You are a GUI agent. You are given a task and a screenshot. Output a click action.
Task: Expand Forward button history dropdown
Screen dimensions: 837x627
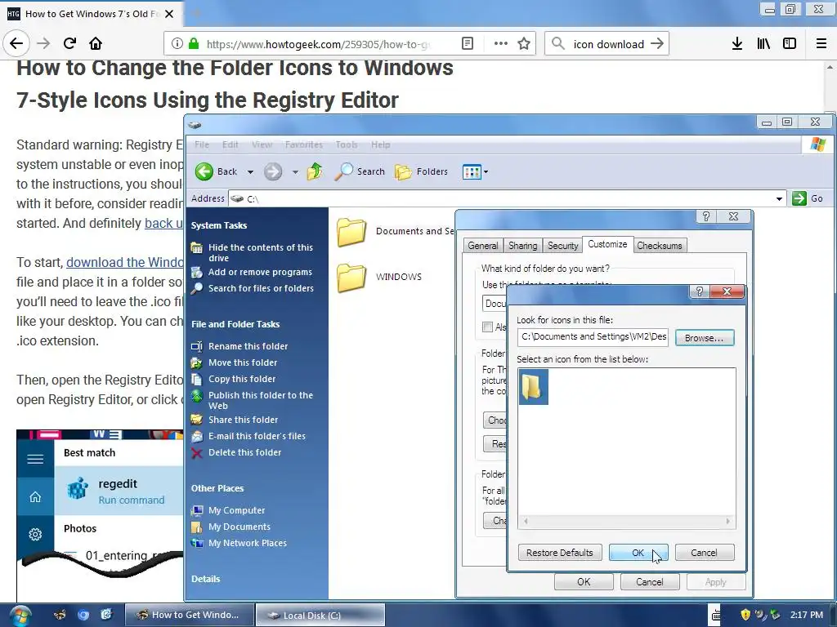pos(295,172)
